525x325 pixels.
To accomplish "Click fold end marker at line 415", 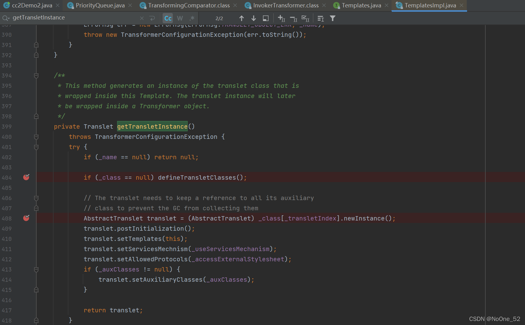I will coord(36,290).
